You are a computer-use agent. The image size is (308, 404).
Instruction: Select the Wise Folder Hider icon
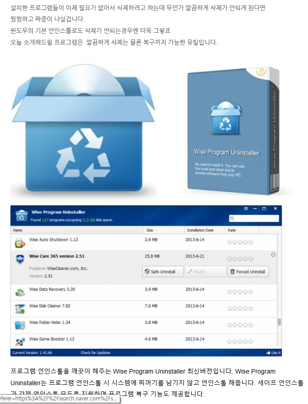click(20, 325)
